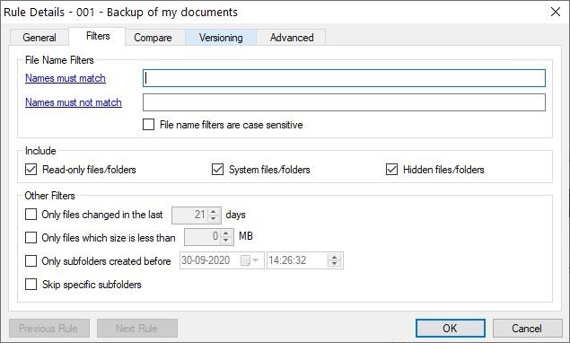Enable Only files which size is less than
Image resolution: width=570 pixels, height=343 pixels.
point(31,238)
